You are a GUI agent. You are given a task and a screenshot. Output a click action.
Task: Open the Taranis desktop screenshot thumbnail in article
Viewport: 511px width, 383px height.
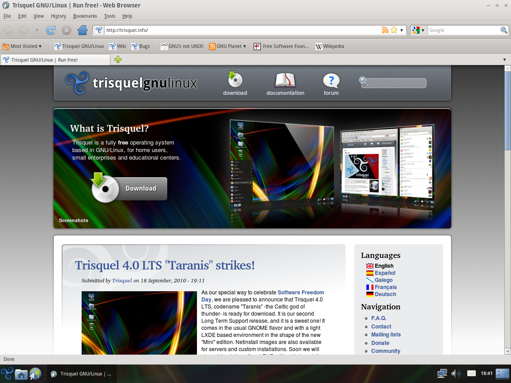[x=139, y=323]
